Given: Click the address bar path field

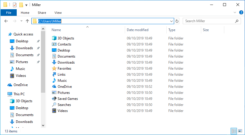Looking at the screenshot, I should coord(102,21).
